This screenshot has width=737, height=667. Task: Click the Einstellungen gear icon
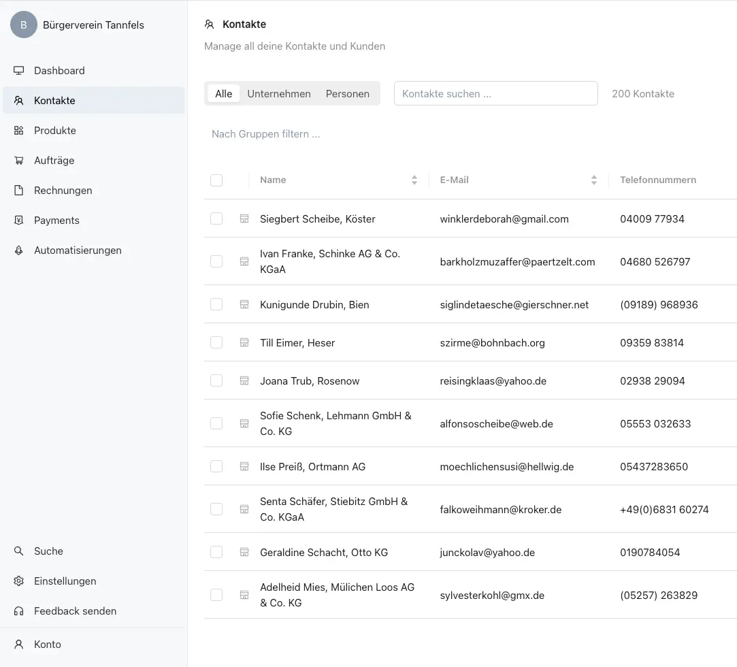click(19, 581)
